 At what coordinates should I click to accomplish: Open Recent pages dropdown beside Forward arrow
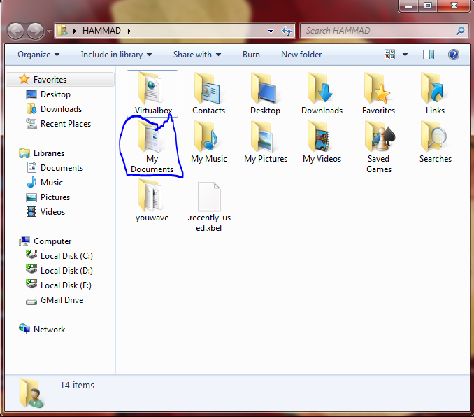(49, 31)
